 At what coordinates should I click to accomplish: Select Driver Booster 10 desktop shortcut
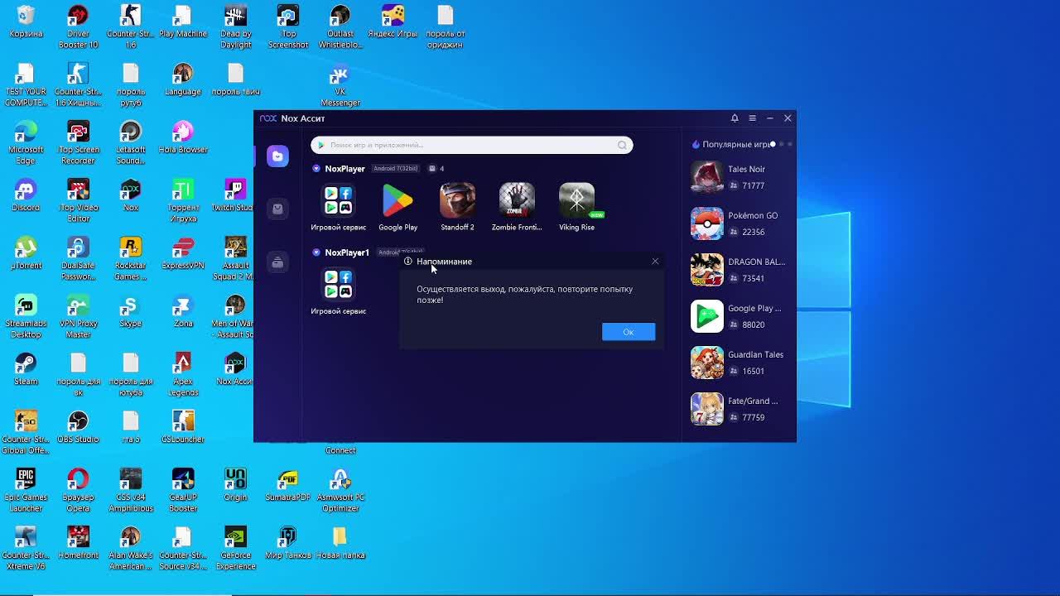pos(78,27)
